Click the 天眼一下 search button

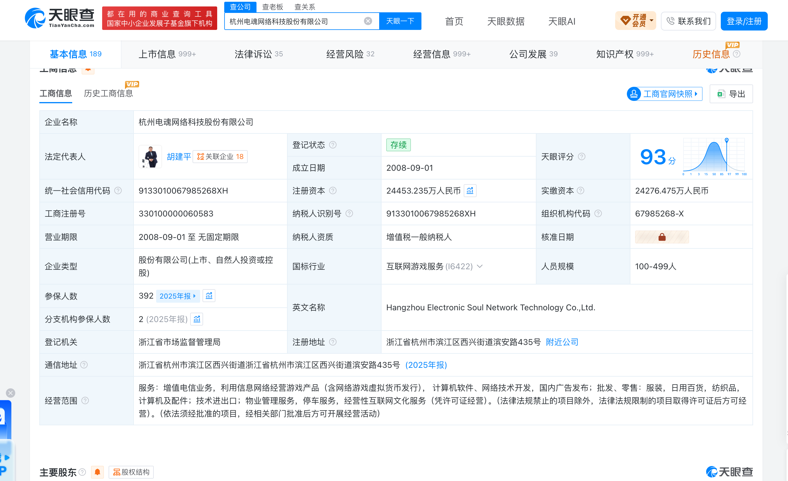pos(400,21)
